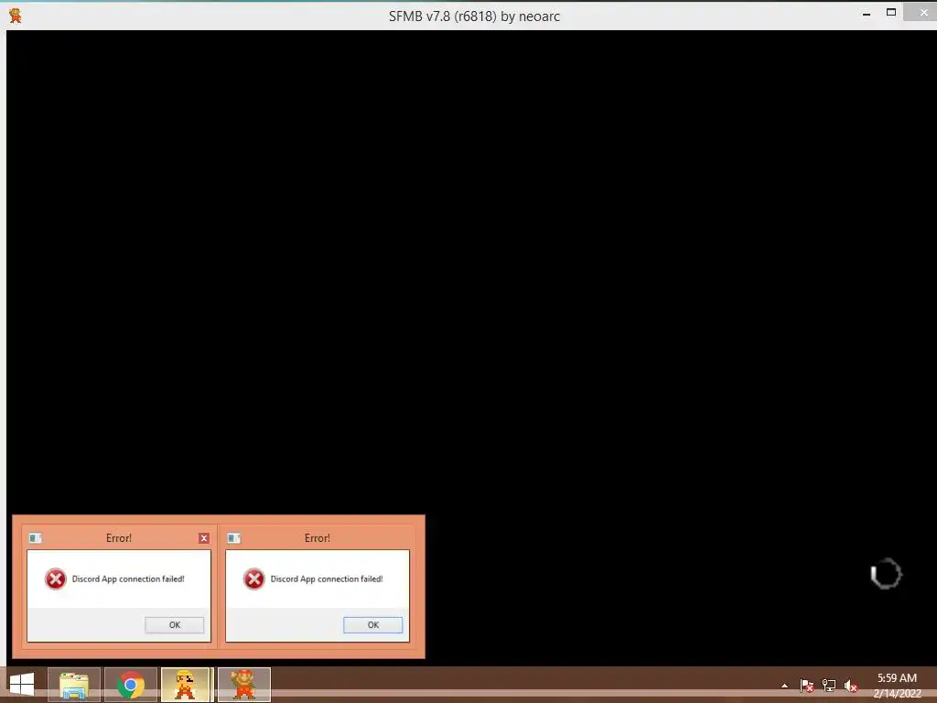Click the muted volume tray icon
The width and height of the screenshot is (937, 703).
click(851, 686)
